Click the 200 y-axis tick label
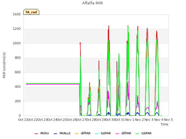The height and width of the screenshot is (139, 186). tap(18, 101)
